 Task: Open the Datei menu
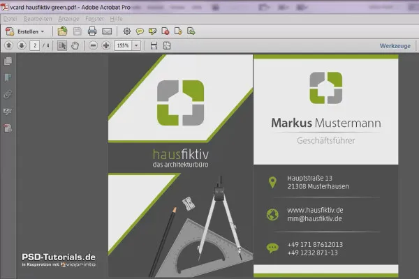[10, 19]
